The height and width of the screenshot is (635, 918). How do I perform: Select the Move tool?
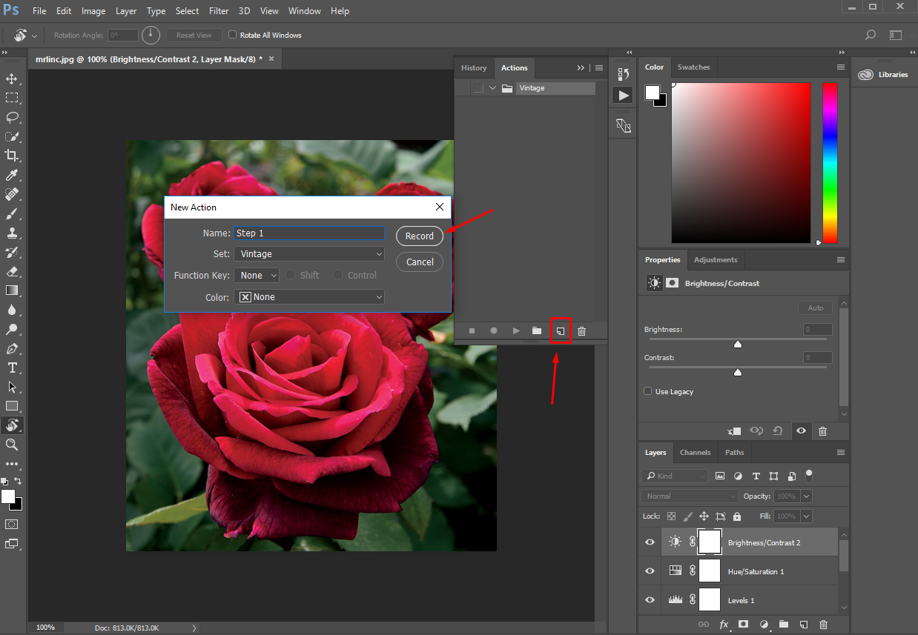tap(12, 79)
